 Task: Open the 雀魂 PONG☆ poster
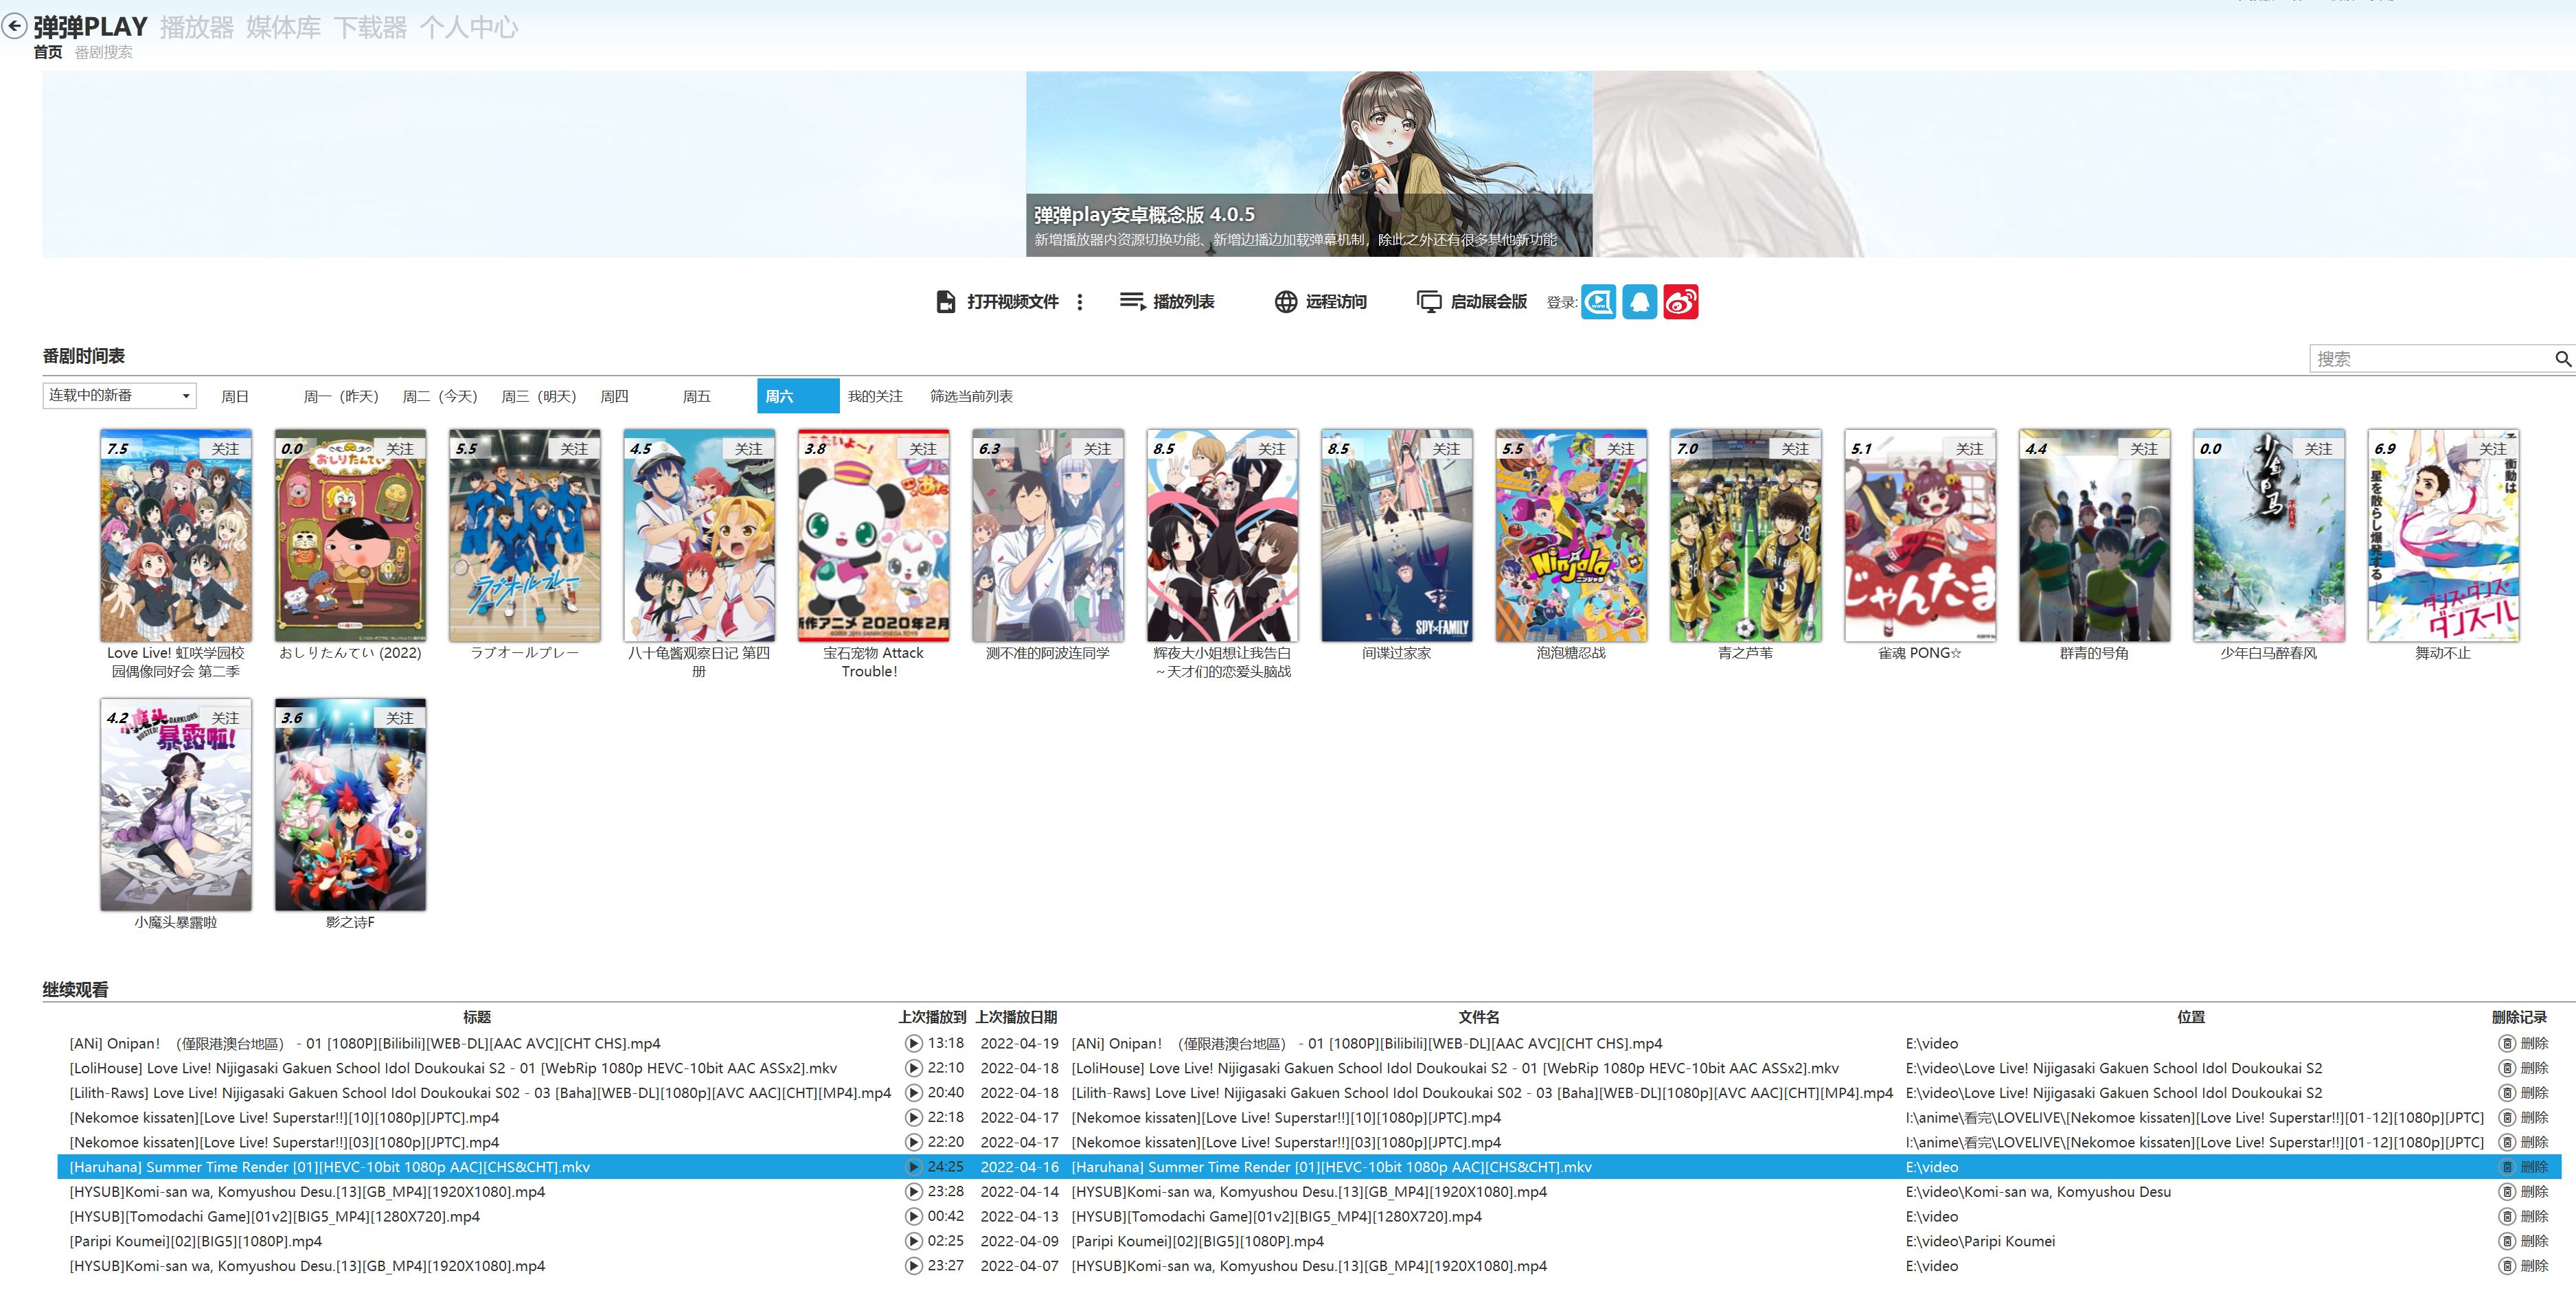(x=1920, y=536)
